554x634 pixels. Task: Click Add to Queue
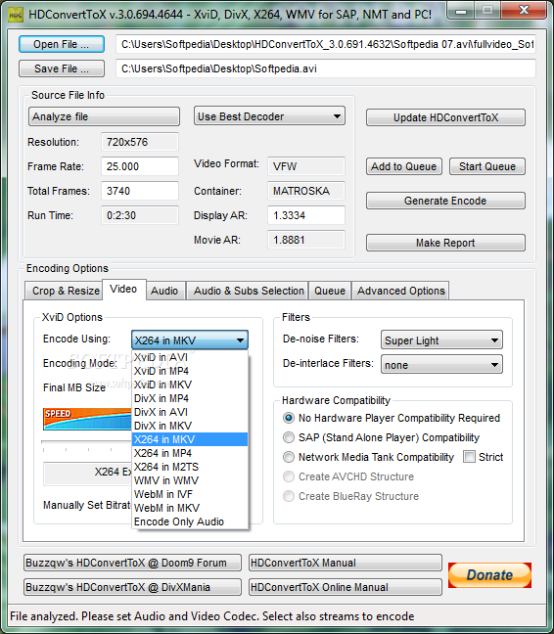point(404,166)
